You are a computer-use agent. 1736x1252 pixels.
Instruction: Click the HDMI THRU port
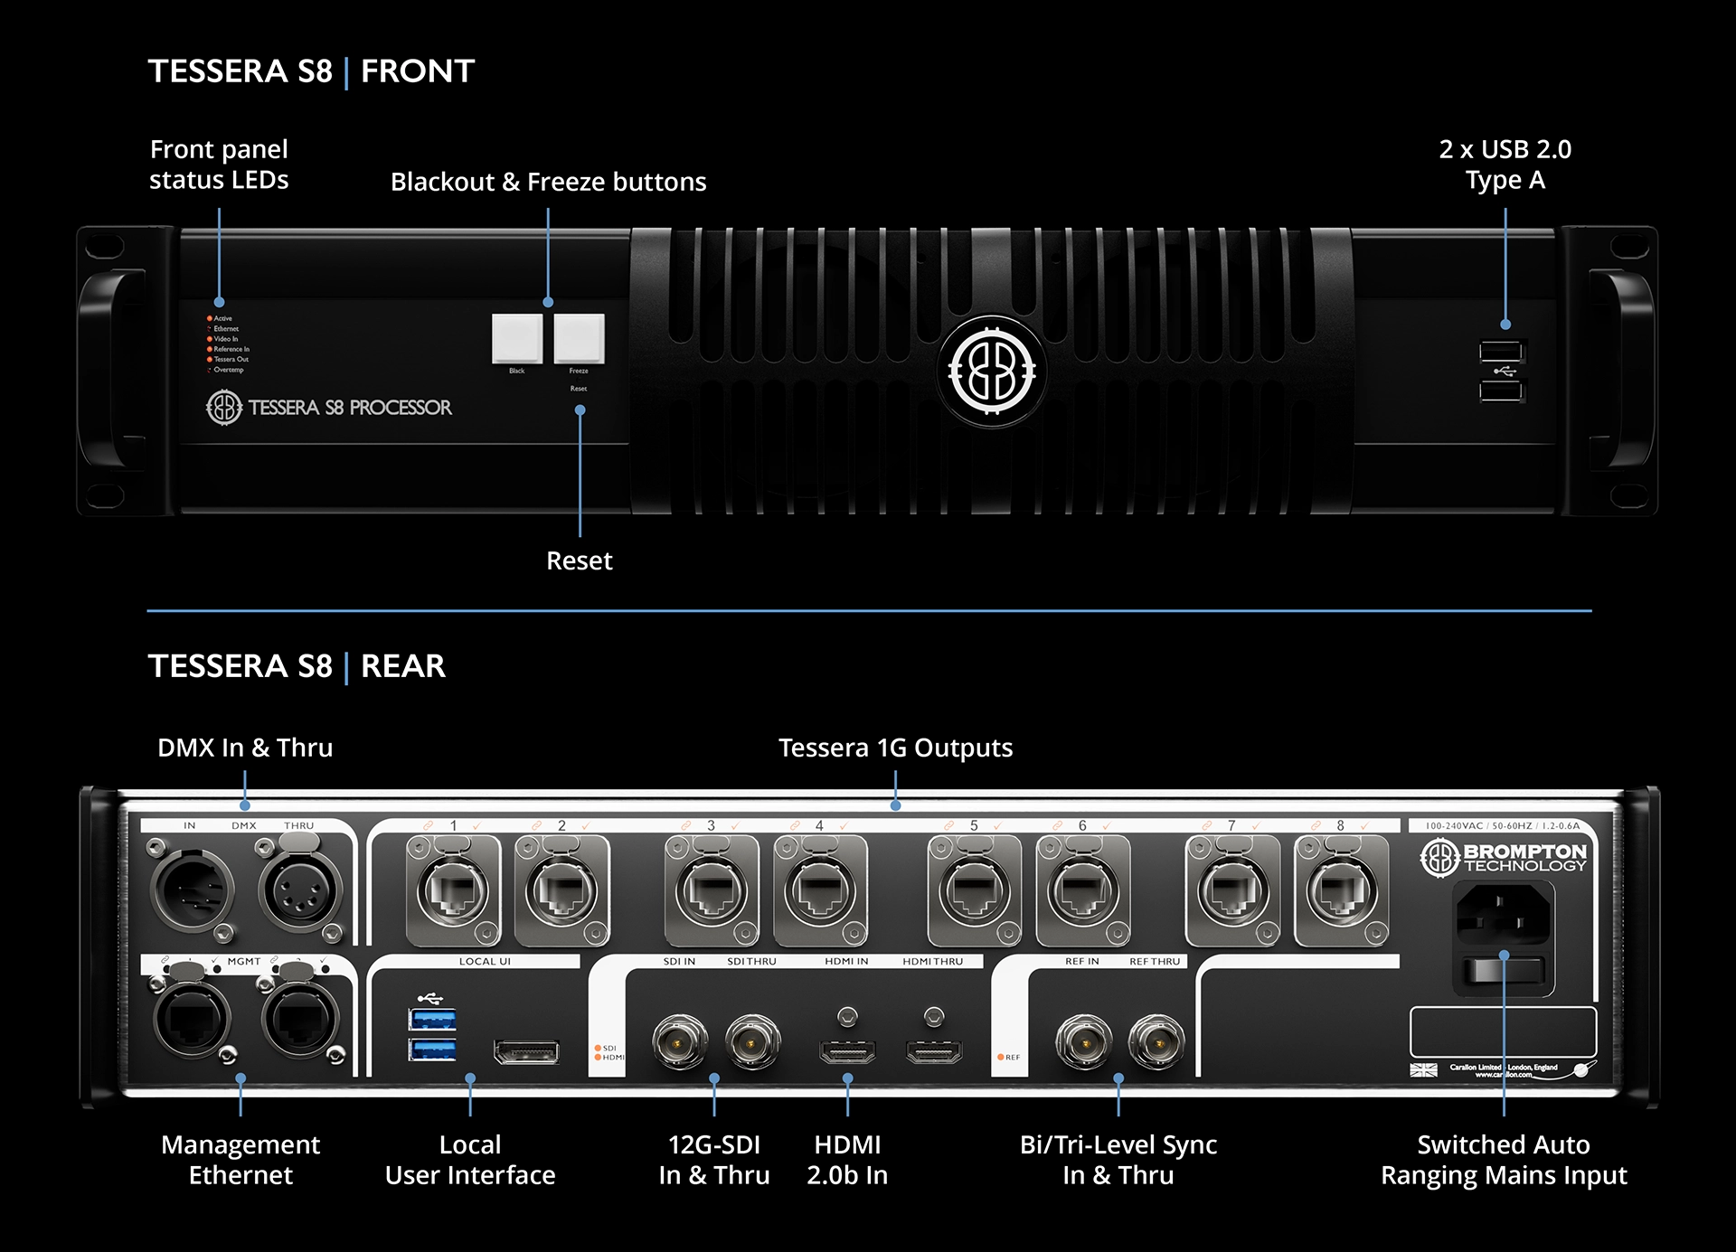(x=934, y=1051)
